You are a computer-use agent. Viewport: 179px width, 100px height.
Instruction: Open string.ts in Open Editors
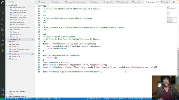tap(20, 12)
